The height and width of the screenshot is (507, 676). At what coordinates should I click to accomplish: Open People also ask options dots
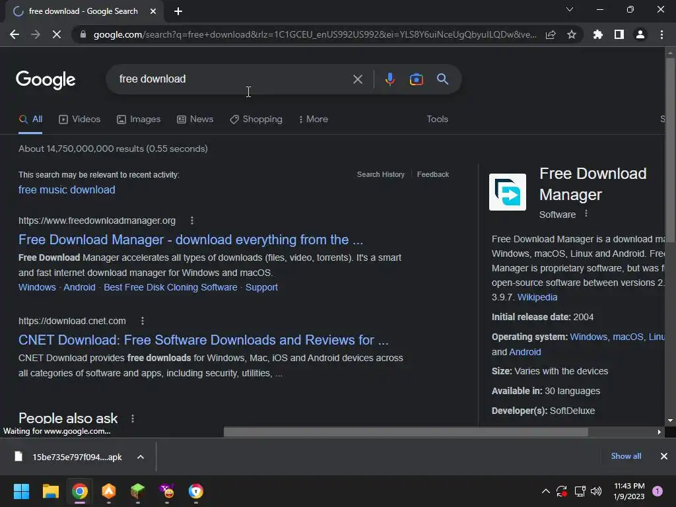(x=132, y=419)
